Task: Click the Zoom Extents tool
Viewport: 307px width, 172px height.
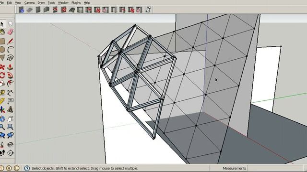Action: (10, 127)
